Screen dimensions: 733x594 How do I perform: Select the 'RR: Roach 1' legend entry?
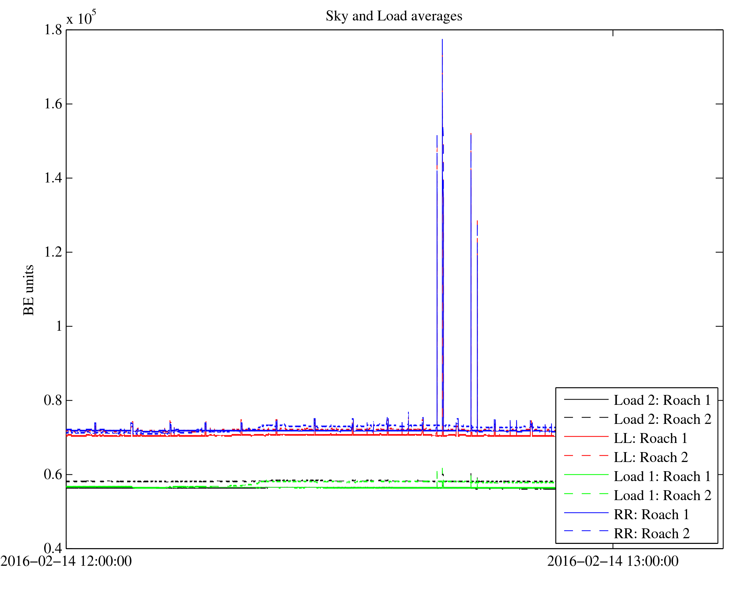(x=651, y=515)
